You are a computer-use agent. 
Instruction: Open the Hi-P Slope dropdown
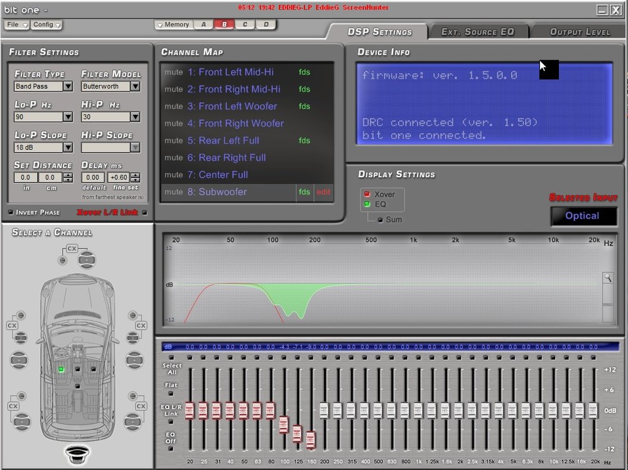(135, 147)
